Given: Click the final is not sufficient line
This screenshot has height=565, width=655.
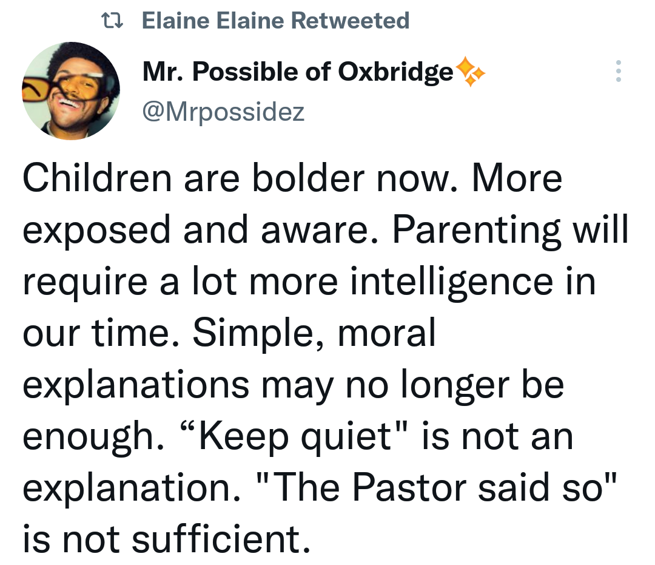Looking at the screenshot, I should [x=167, y=539].
